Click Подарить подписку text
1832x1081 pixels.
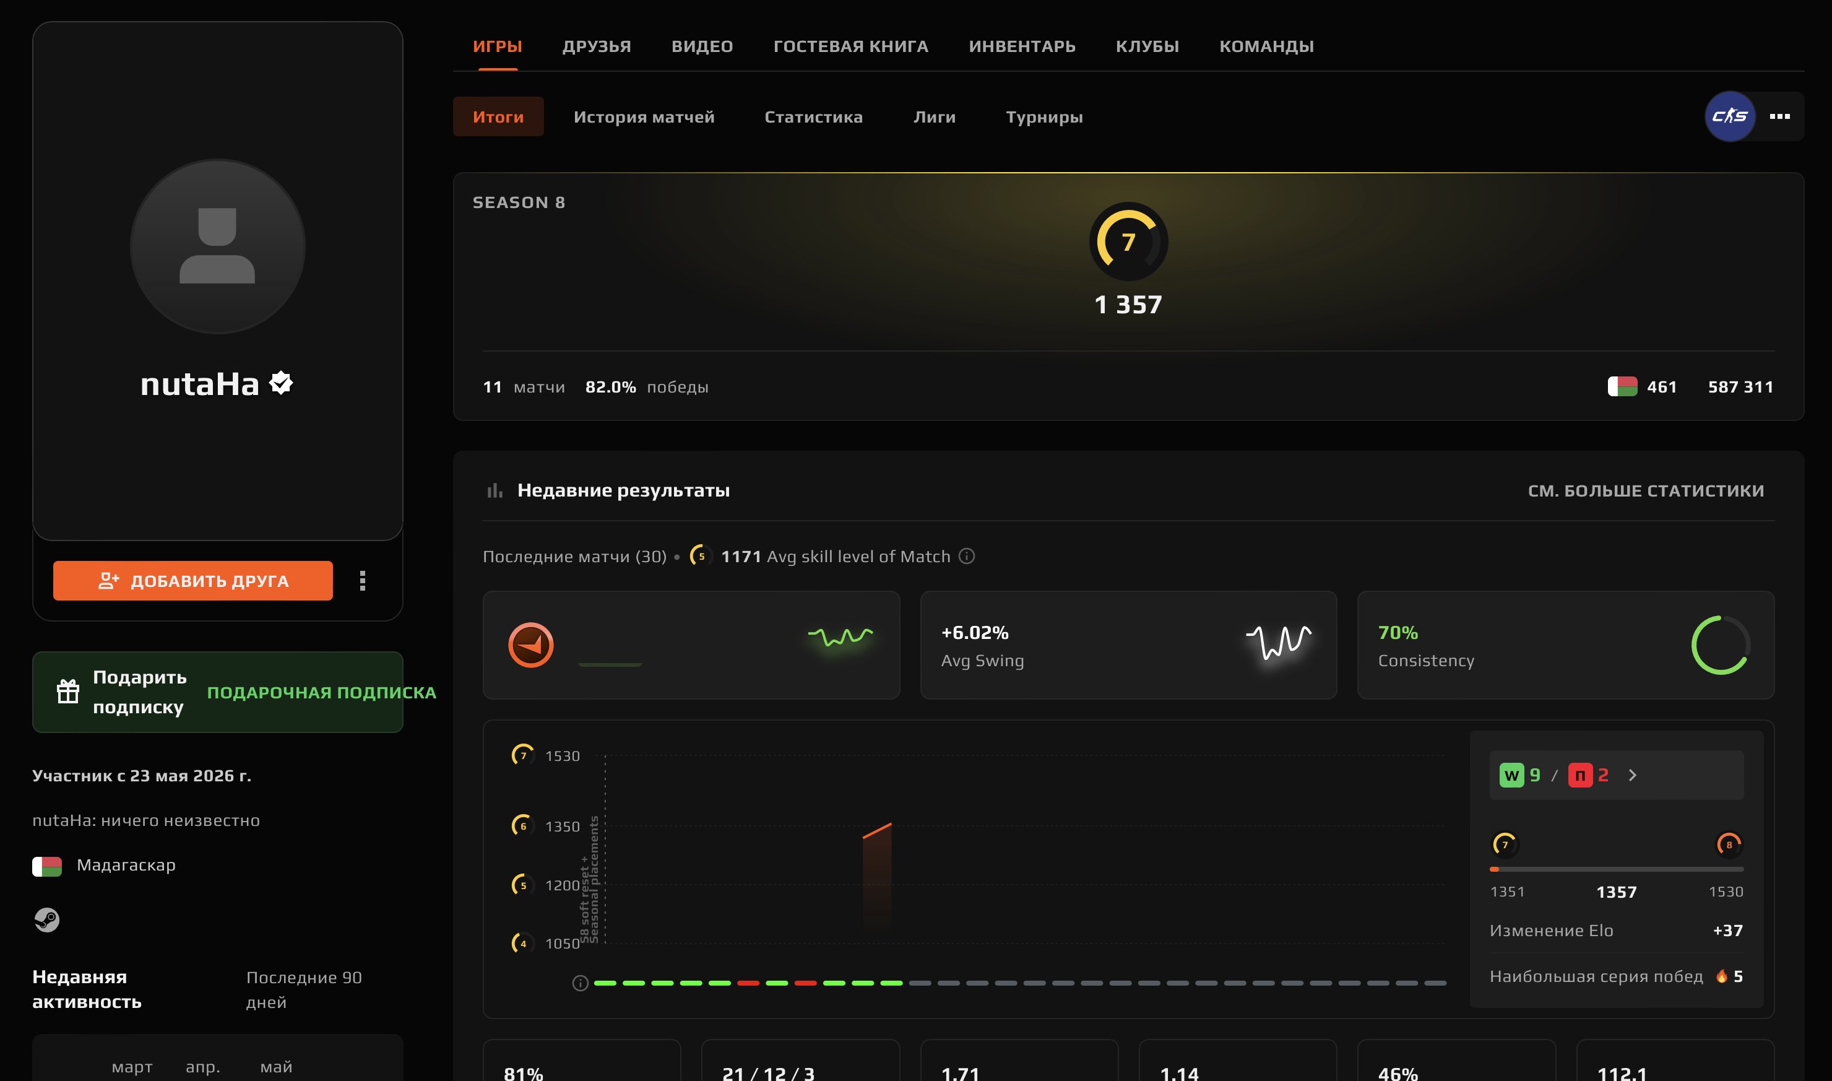[x=139, y=692]
